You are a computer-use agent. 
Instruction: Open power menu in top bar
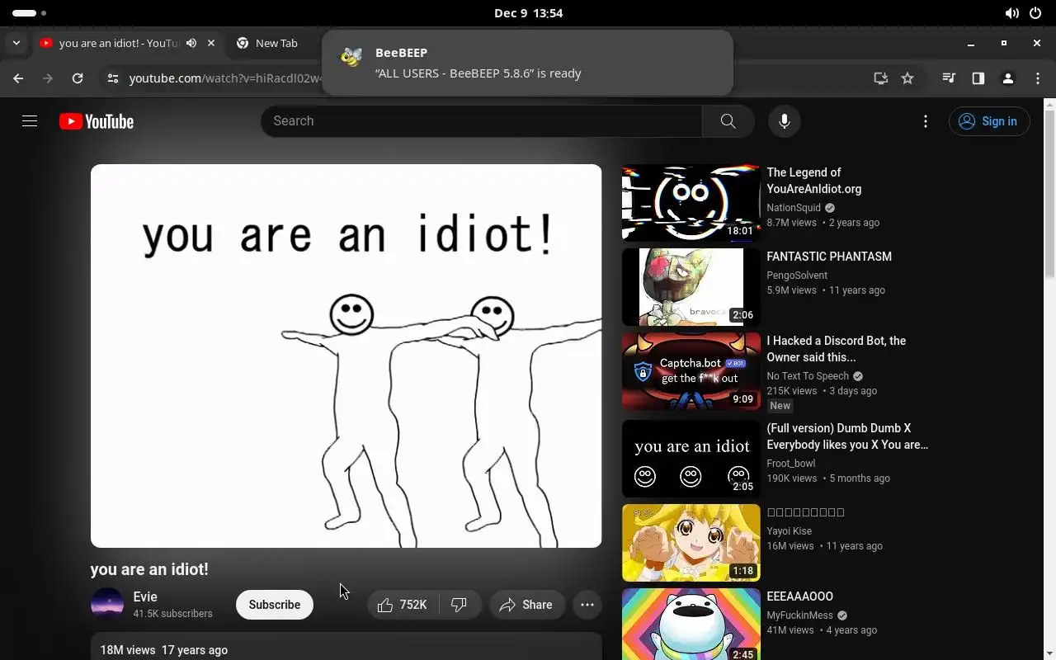1036,13
